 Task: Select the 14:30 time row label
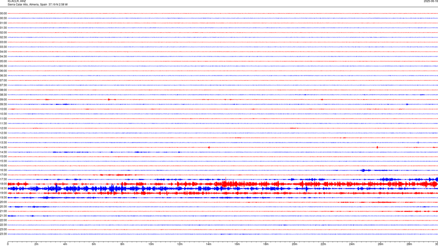[3, 152]
